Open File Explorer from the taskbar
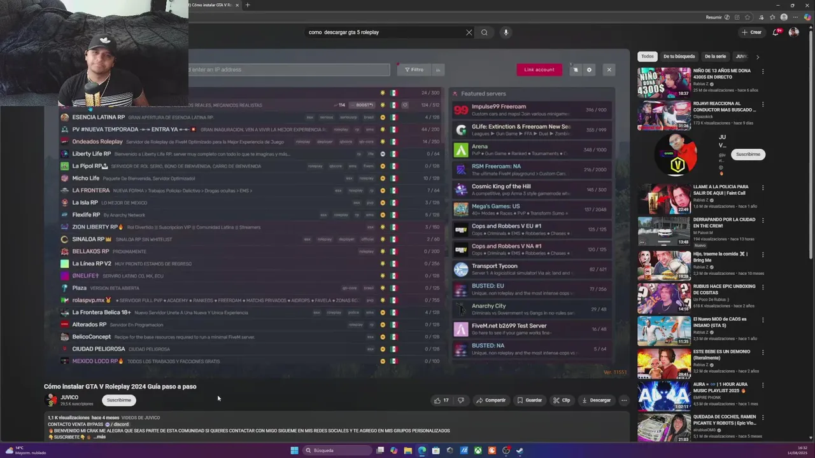This screenshot has height=458, width=815. click(407, 450)
